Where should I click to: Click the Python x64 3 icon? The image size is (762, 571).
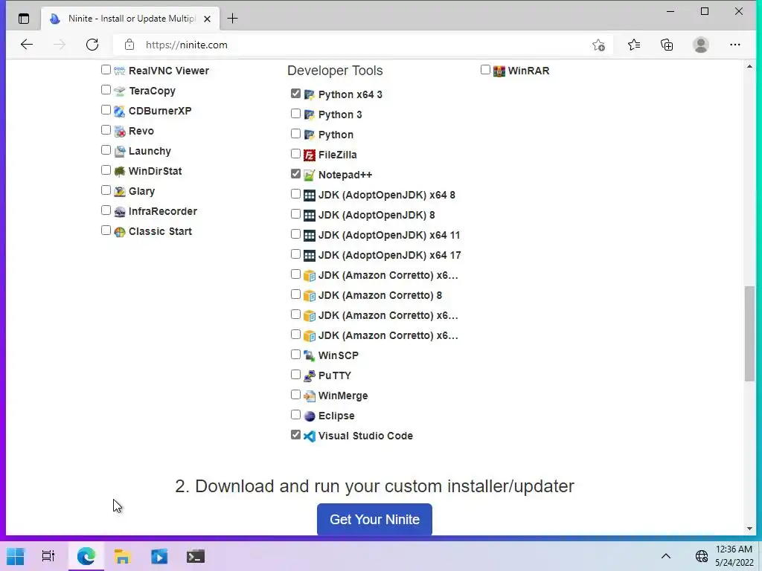pyautogui.click(x=310, y=94)
